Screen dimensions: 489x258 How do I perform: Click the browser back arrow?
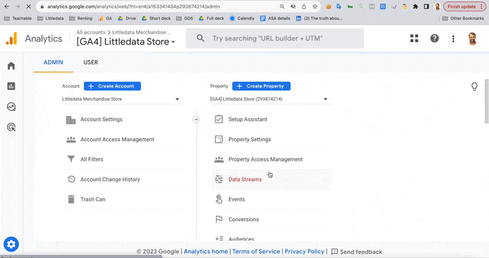coord(7,6)
